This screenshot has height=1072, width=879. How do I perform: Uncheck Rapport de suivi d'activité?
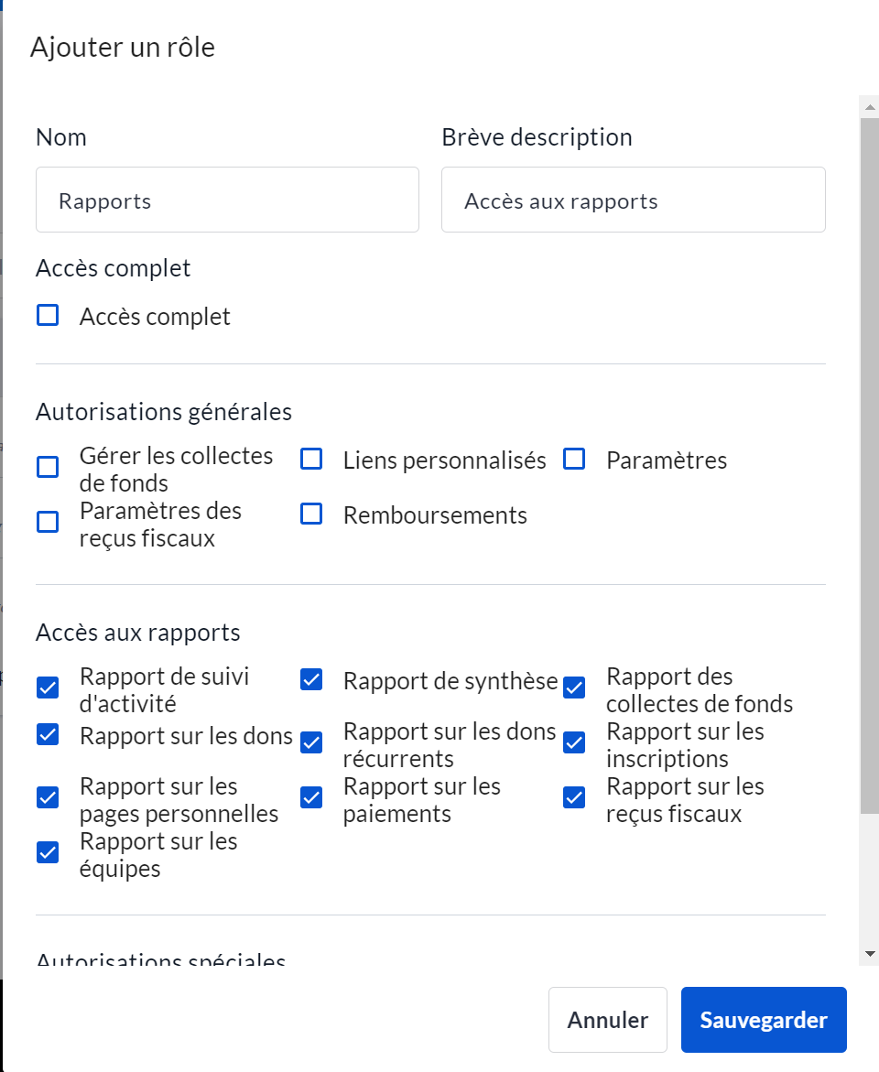click(48, 688)
